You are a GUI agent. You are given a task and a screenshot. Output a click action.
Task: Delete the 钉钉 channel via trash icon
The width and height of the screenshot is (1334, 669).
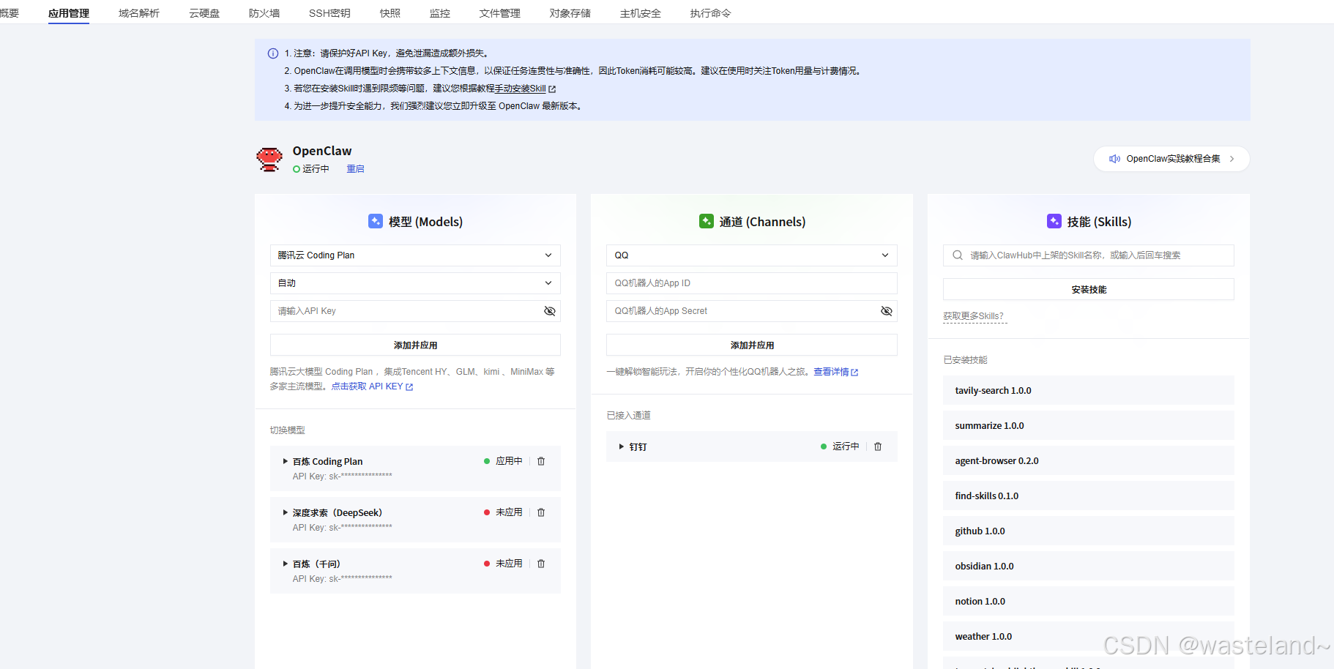[x=877, y=446]
